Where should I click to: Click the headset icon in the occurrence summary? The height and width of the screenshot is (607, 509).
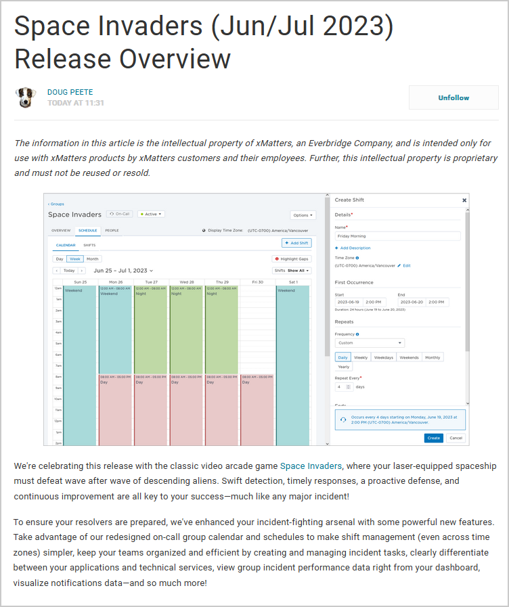[343, 420]
